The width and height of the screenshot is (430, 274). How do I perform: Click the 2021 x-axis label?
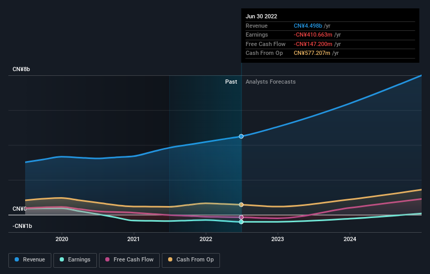point(133,239)
